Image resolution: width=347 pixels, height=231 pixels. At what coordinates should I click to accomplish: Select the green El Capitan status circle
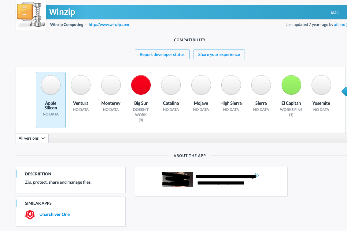point(291,85)
